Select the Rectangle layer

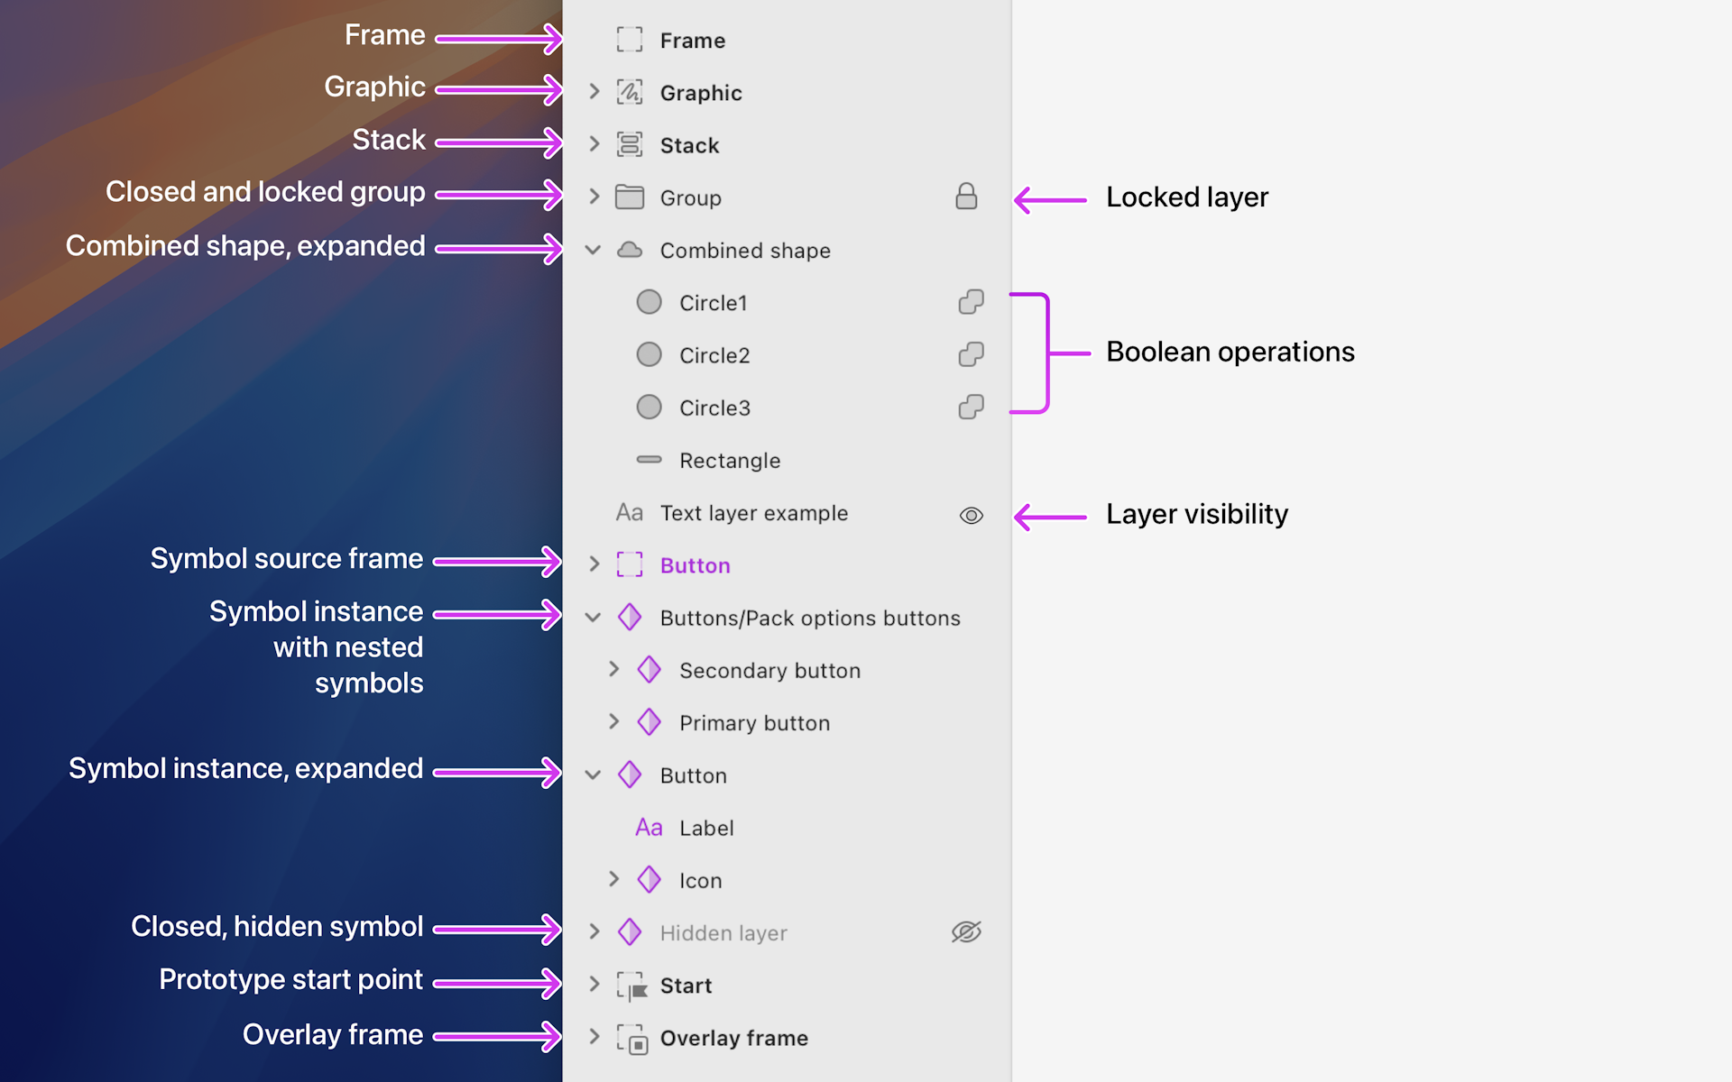point(729,460)
